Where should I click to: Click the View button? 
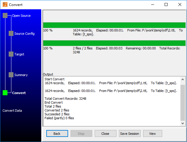pyautogui.click(x=153, y=134)
